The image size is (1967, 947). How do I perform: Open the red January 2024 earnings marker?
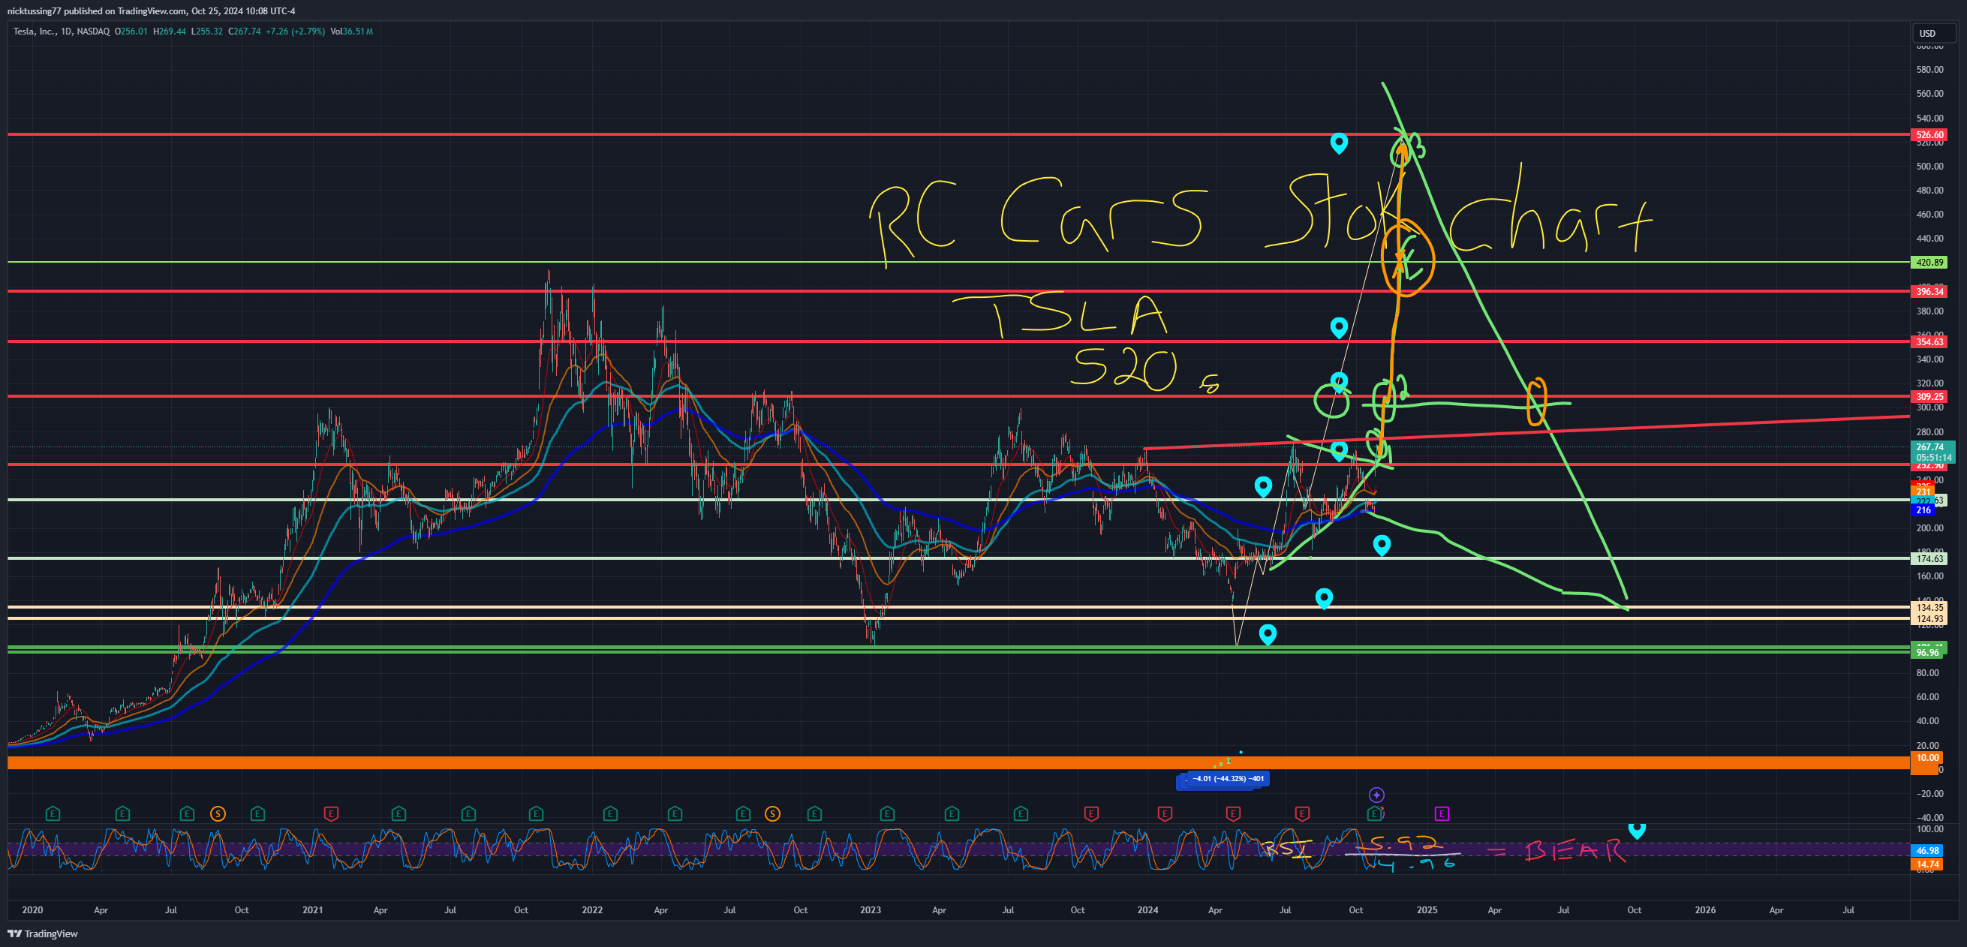pos(1165,814)
